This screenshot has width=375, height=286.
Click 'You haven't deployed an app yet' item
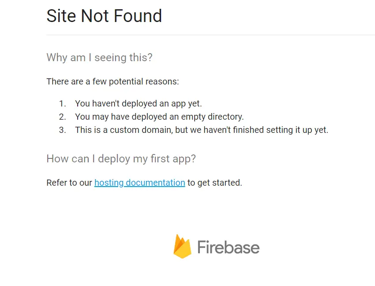(x=138, y=104)
